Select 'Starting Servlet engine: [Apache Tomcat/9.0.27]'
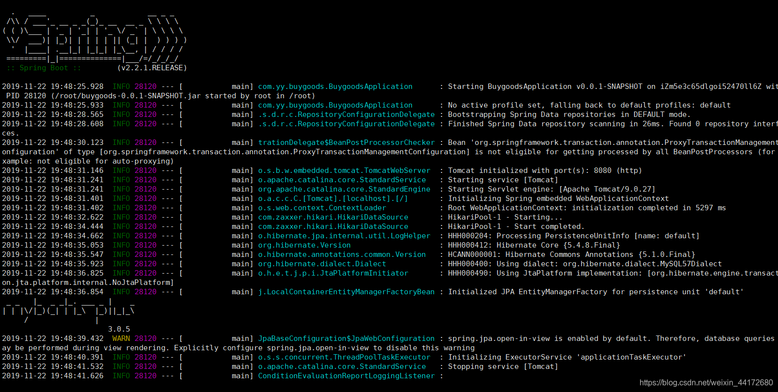The width and height of the screenshot is (778, 392). pyautogui.click(x=551, y=189)
